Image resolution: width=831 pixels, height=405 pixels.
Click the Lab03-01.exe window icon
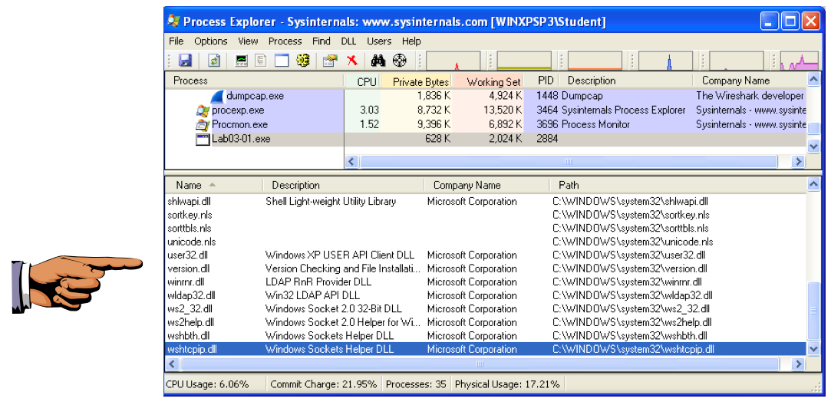point(203,140)
